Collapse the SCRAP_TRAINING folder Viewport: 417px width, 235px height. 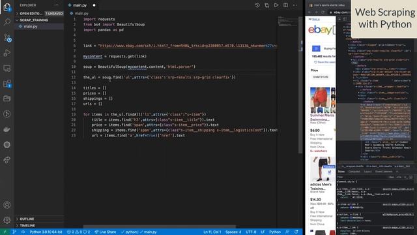click(39, 20)
